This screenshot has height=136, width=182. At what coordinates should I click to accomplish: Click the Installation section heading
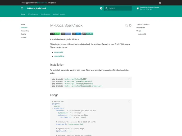point(57,65)
